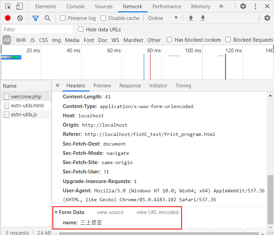Click the extn-utils.js file icon
Image resolution: width=274 pixels, height=235 pixels.
(x=7, y=115)
